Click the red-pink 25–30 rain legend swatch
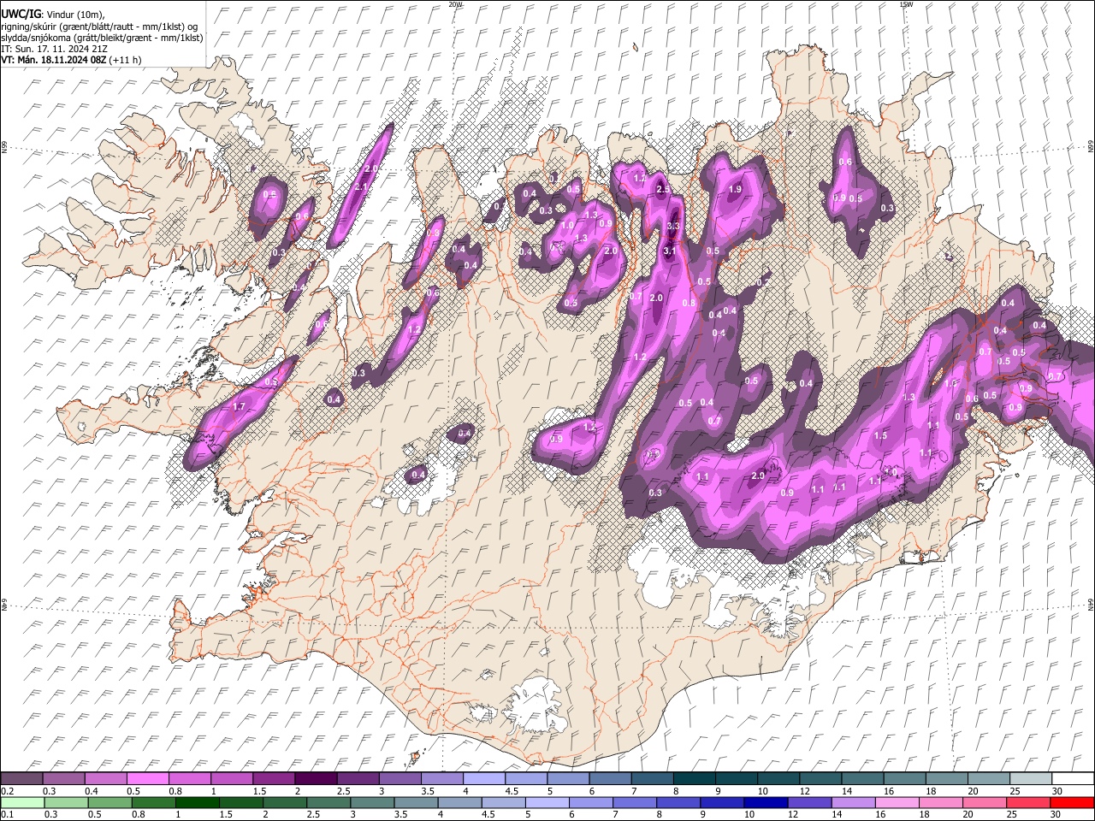The width and height of the screenshot is (1095, 821). tap(1027, 802)
